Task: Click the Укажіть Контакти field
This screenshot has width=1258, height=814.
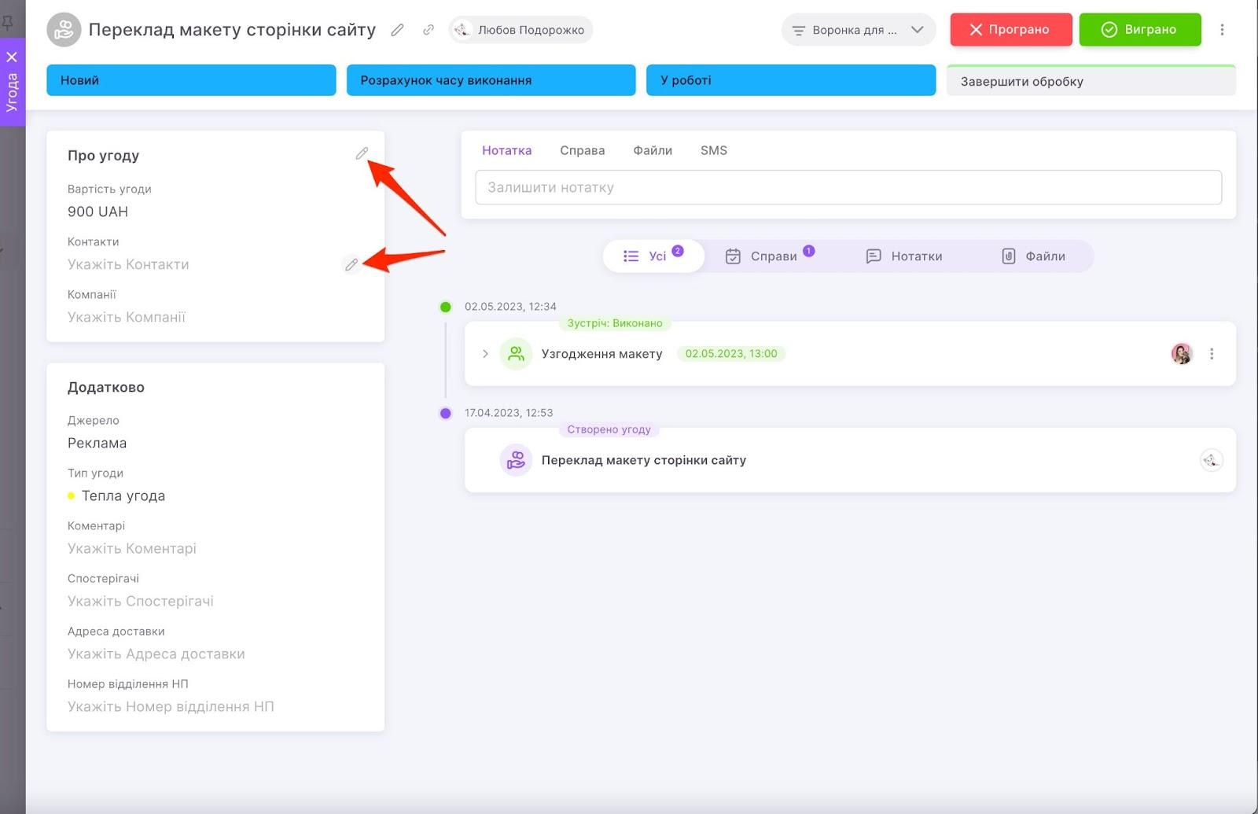Action: tap(128, 264)
